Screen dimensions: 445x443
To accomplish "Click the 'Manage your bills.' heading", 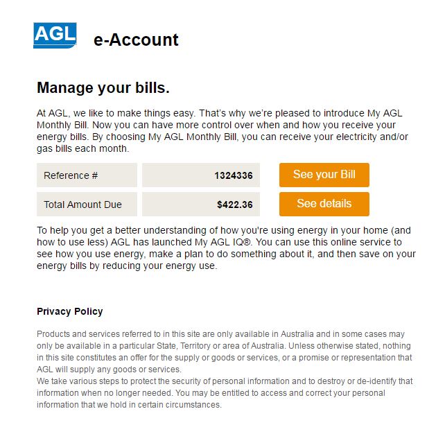I will click(x=103, y=88).
